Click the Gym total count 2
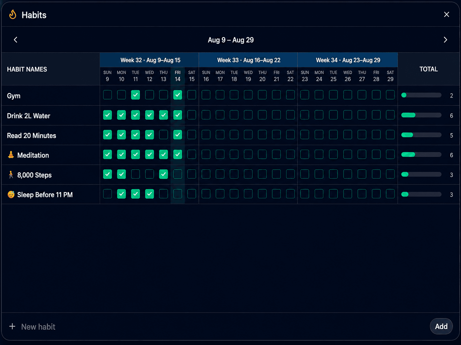461x345 pixels. pos(451,96)
